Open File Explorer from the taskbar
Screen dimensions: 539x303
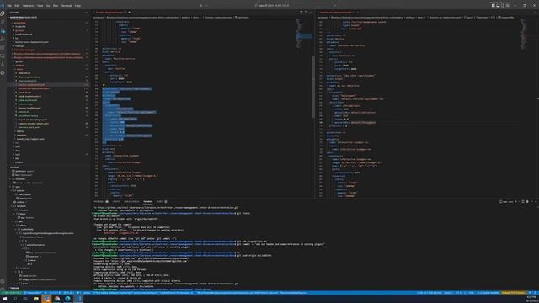click(x=35, y=299)
